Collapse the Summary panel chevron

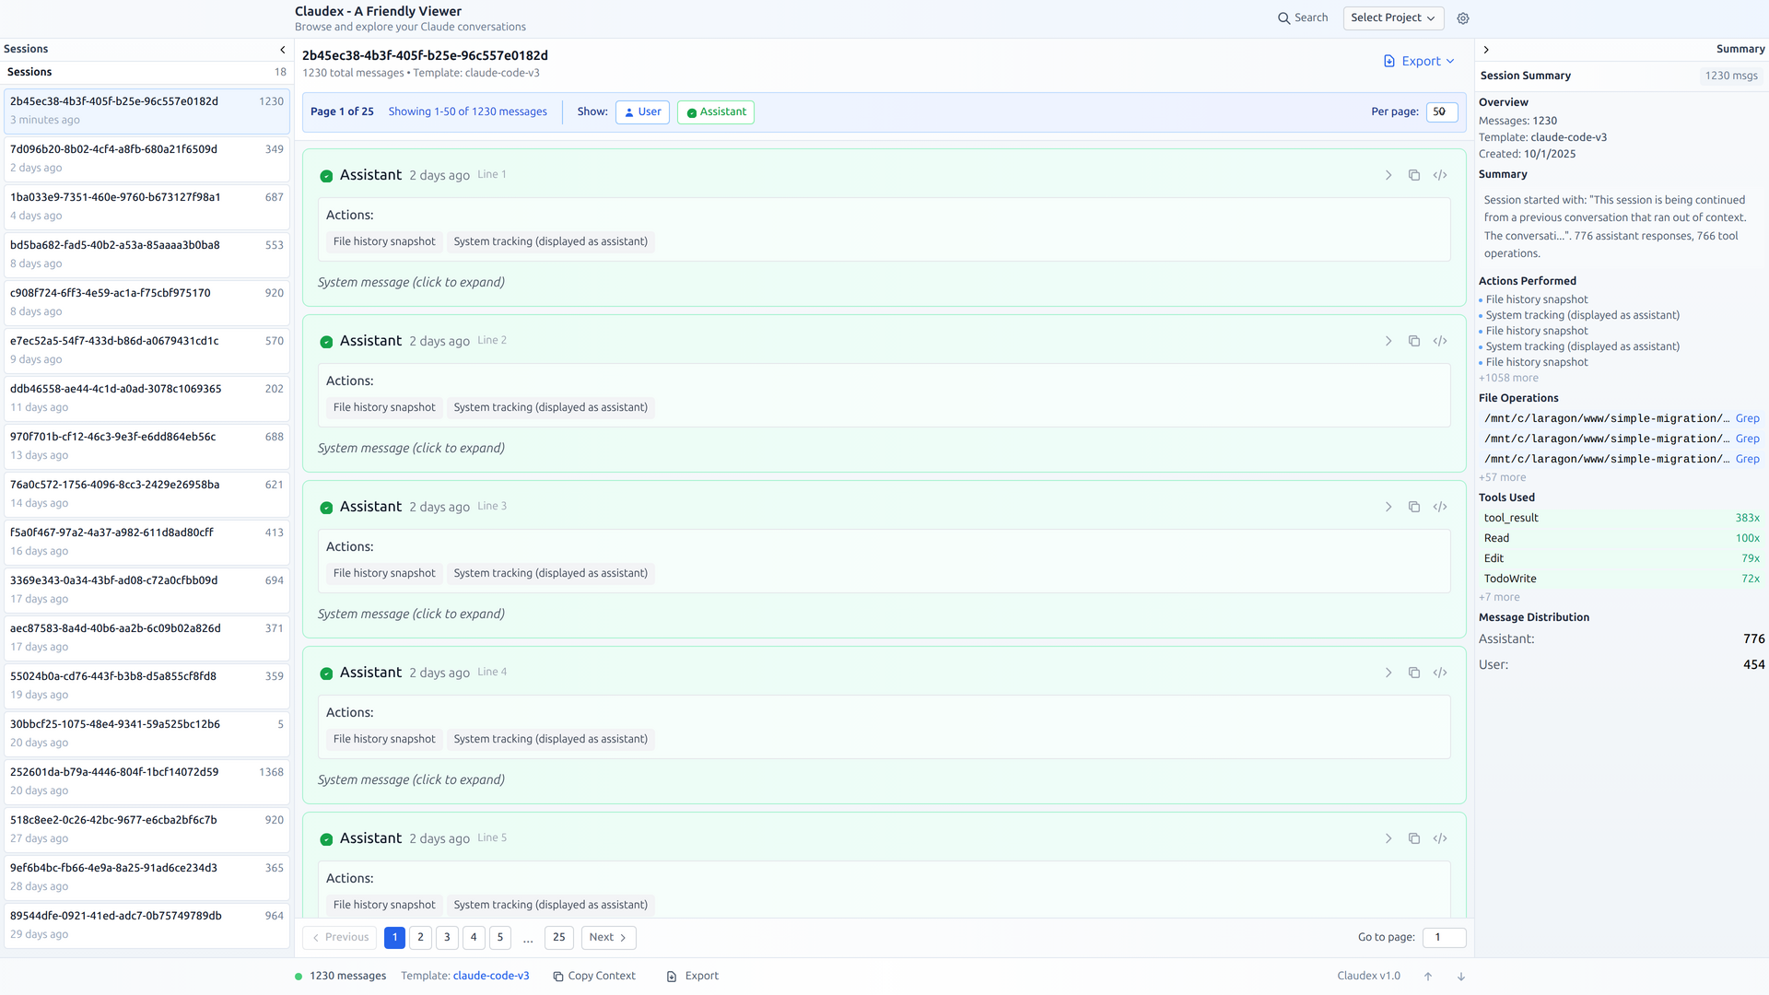1486,50
